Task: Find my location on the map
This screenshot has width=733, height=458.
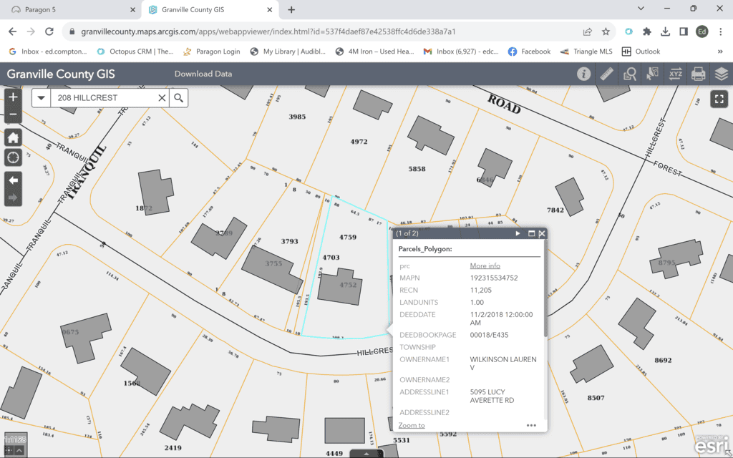Action: [x=13, y=157]
